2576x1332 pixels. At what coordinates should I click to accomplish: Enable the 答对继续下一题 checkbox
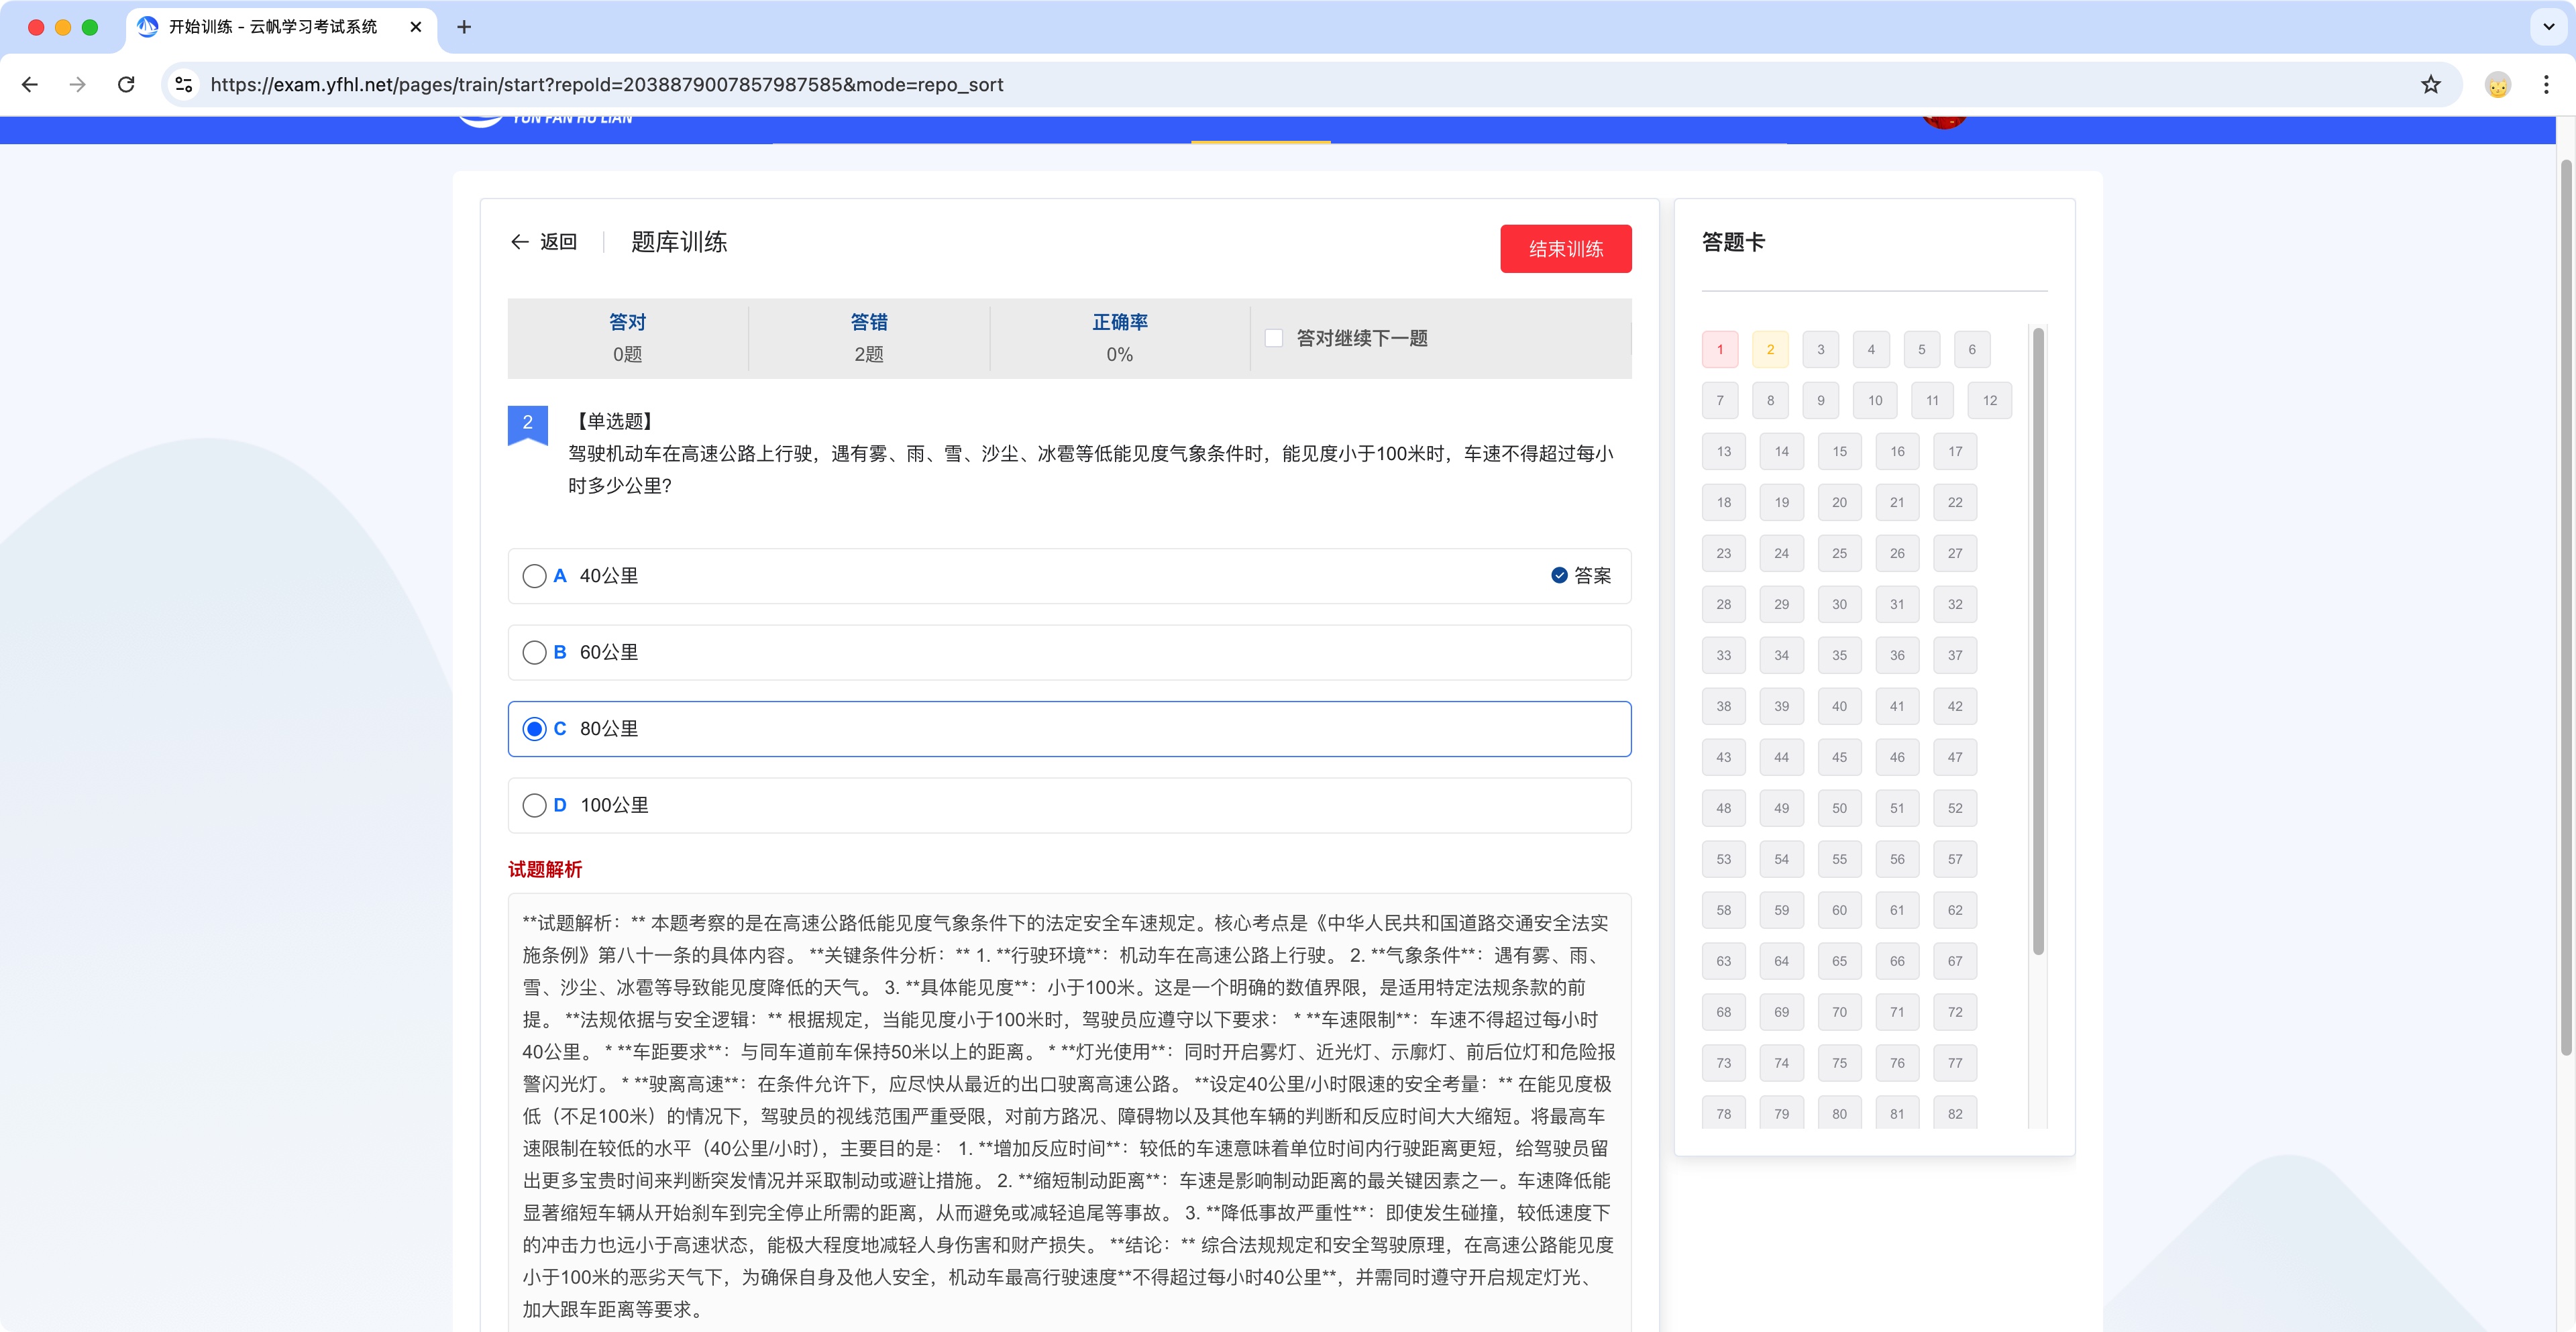click(x=1274, y=338)
